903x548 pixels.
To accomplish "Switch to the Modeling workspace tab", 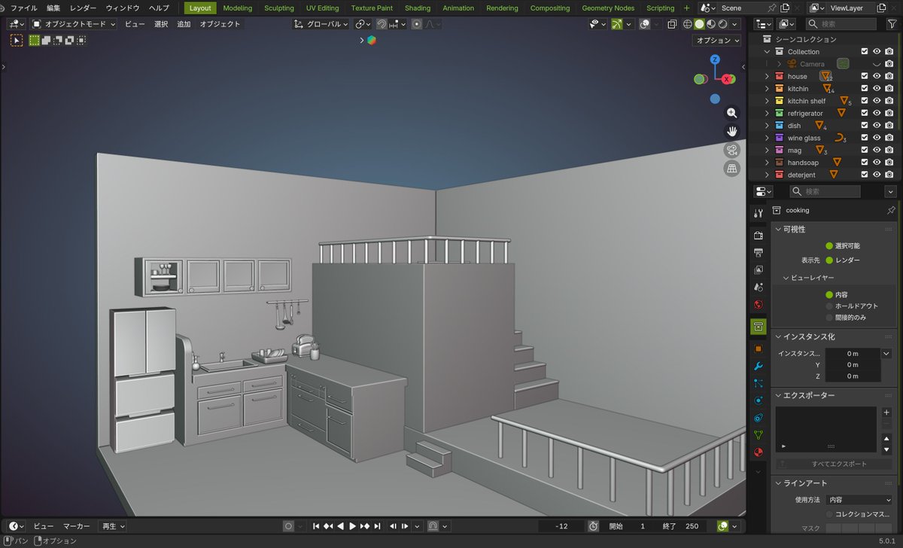I will [238, 8].
